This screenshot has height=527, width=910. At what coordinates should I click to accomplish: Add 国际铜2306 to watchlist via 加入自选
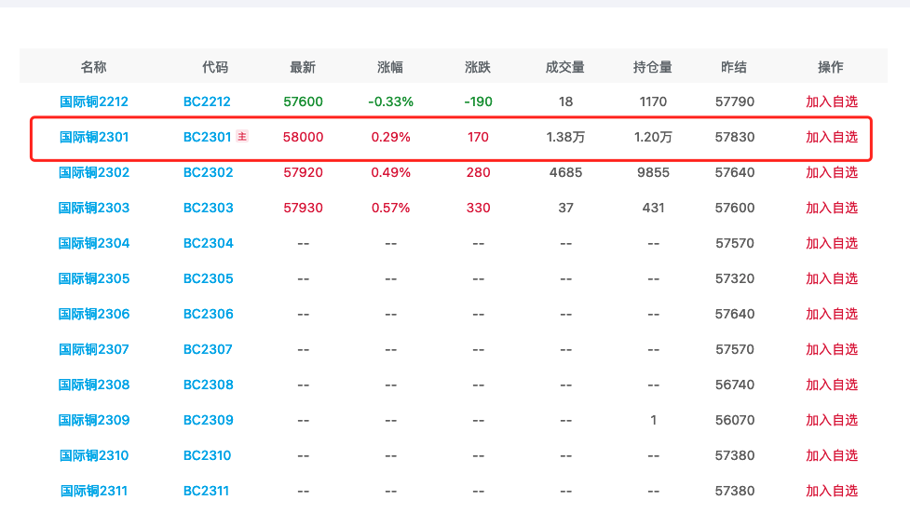click(832, 314)
